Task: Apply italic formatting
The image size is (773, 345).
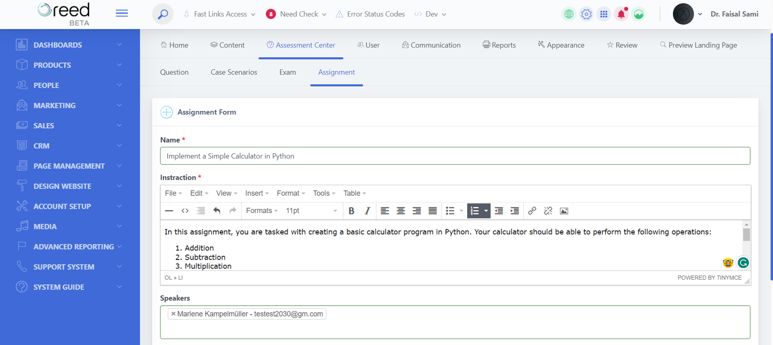Action: coord(367,211)
